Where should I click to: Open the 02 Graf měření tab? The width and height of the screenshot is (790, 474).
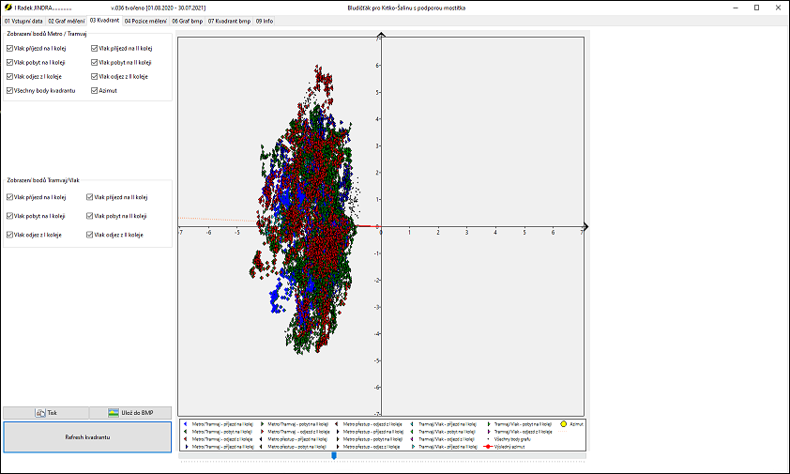coord(67,20)
